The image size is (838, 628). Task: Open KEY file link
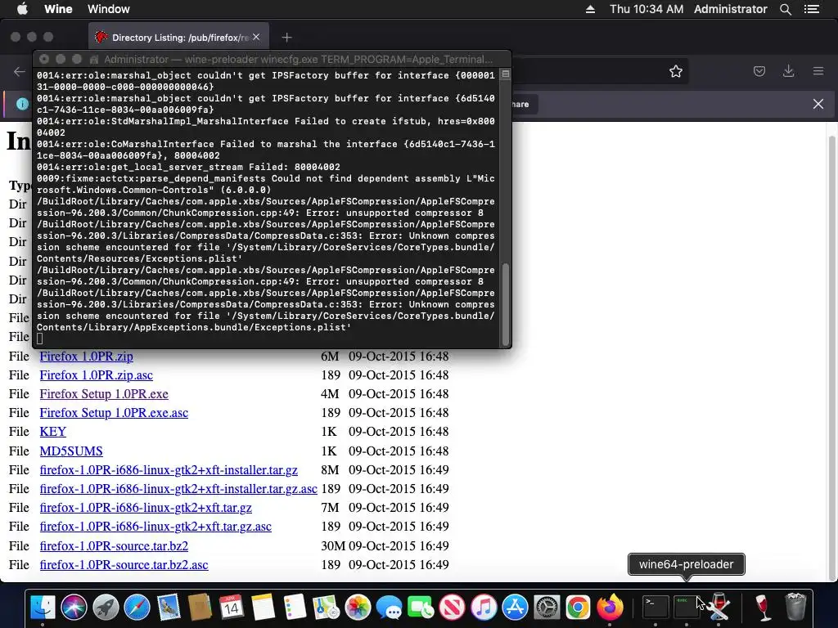pos(53,432)
